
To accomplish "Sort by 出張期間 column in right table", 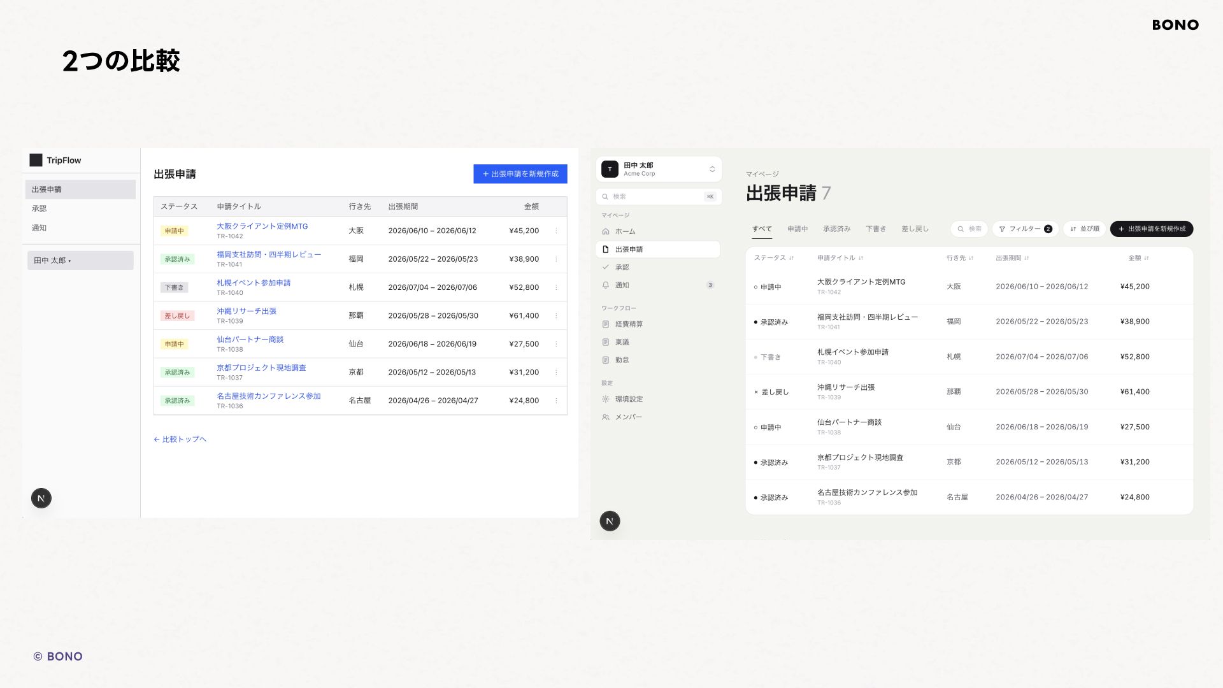I will (1012, 258).
